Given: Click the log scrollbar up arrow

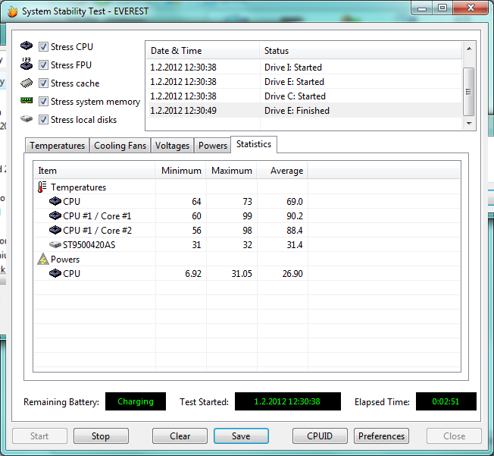Looking at the screenshot, I should click(x=469, y=49).
